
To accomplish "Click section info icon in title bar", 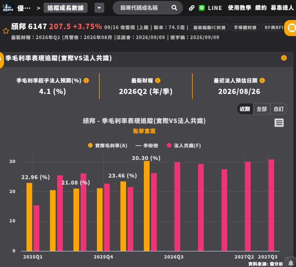I will pyautogui.click(x=284, y=58).
